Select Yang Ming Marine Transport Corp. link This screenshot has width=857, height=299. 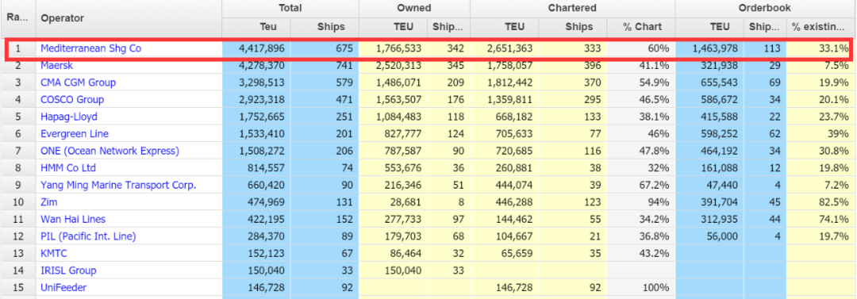point(118,185)
